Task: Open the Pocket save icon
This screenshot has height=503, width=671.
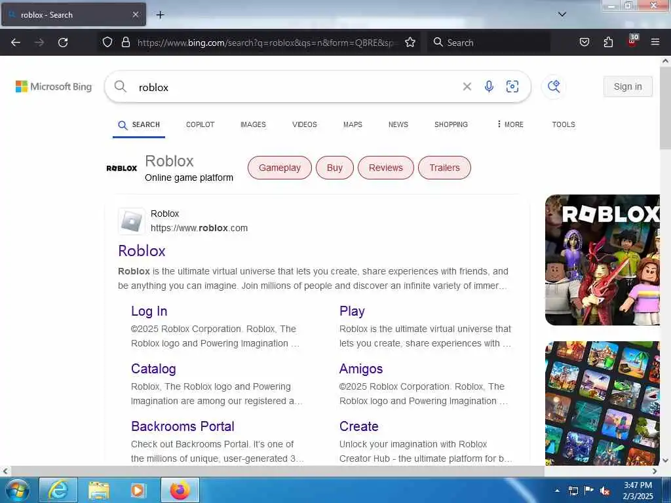Action: [x=584, y=42]
